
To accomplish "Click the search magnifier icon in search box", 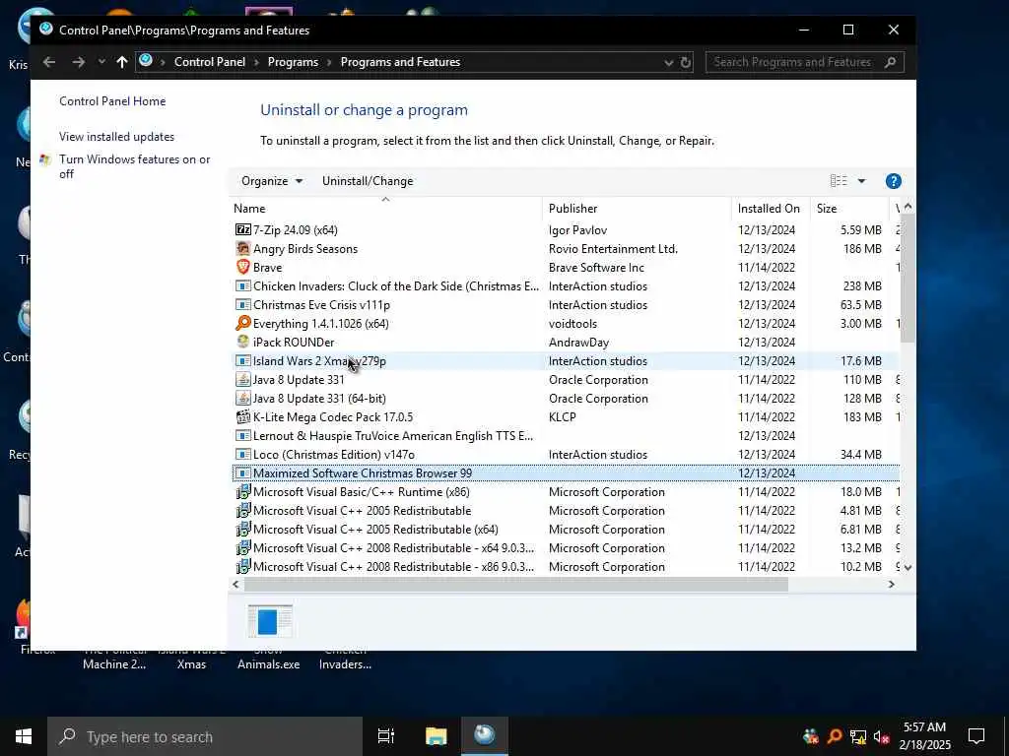I will pos(891,62).
